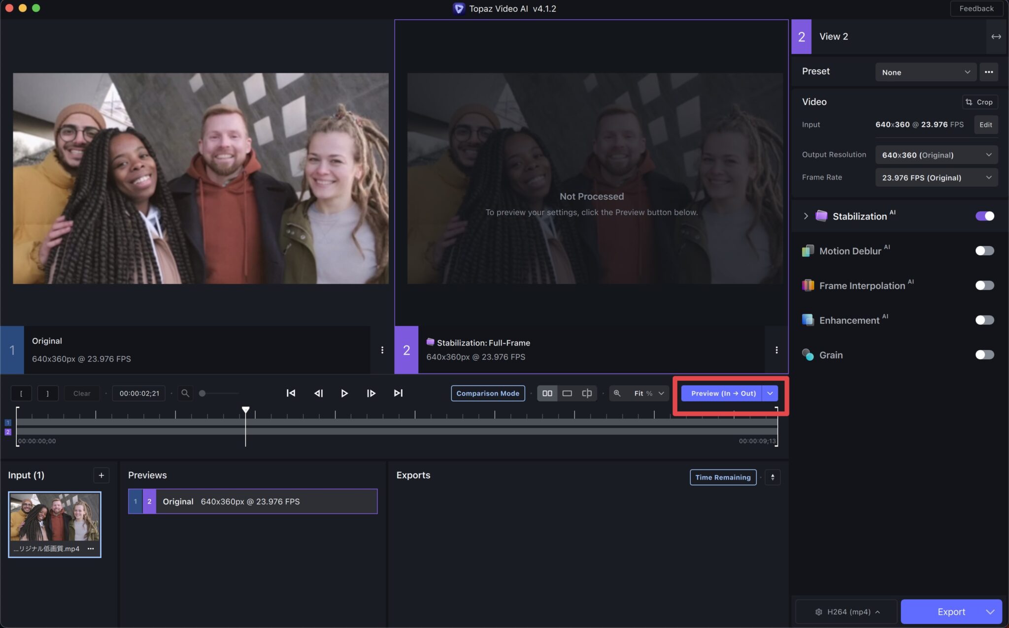The height and width of the screenshot is (628, 1009).
Task: Expand the Stabilization settings chevron
Action: click(805, 216)
